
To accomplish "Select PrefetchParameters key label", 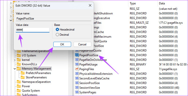I will [38, 73].
